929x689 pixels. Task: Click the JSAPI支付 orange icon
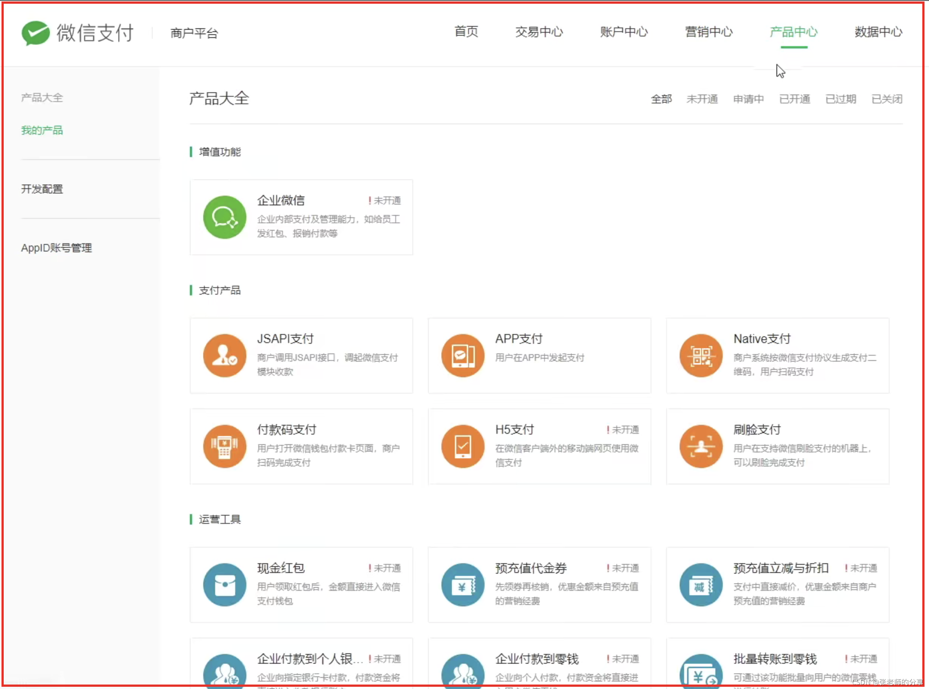[x=224, y=355]
